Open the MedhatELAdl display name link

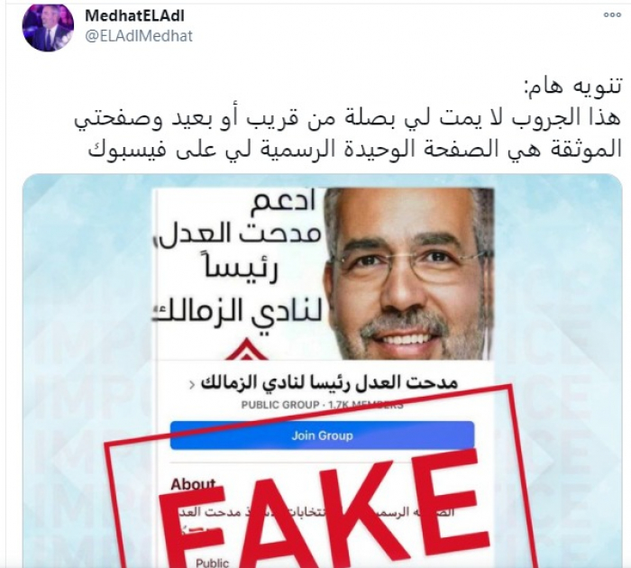135,16
